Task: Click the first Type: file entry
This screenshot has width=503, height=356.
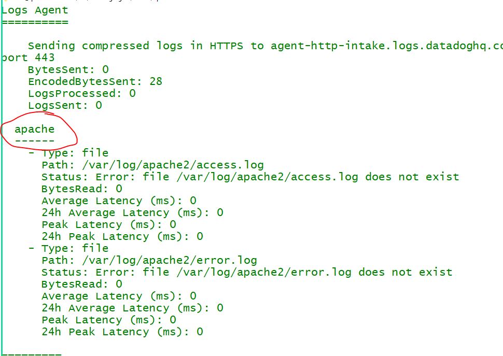Action: (x=75, y=153)
